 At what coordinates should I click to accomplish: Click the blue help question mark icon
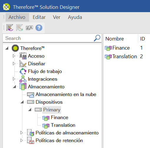coord(39,28)
